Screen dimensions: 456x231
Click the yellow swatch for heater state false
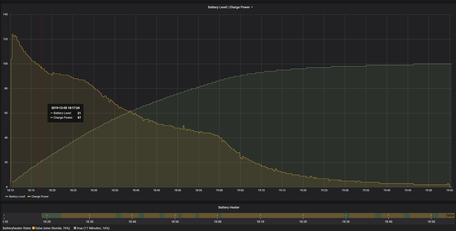(33, 228)
